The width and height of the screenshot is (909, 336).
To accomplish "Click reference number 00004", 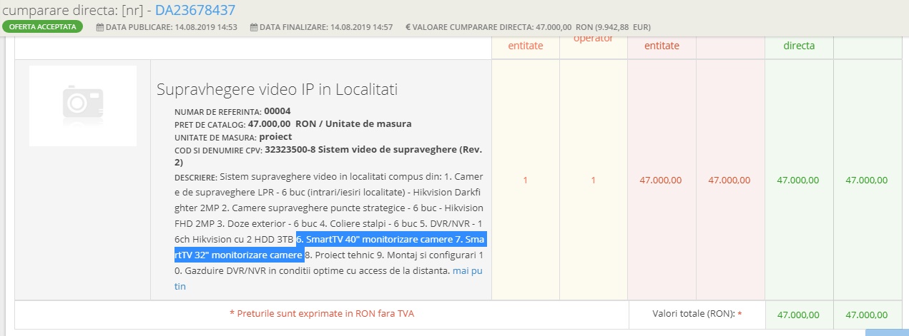I will click(x=277, y=111).
